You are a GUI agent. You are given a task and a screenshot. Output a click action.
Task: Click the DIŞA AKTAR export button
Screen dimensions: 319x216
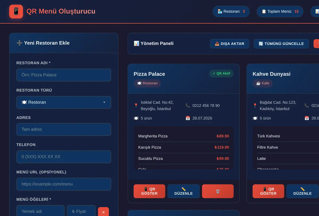click(229, 44)
